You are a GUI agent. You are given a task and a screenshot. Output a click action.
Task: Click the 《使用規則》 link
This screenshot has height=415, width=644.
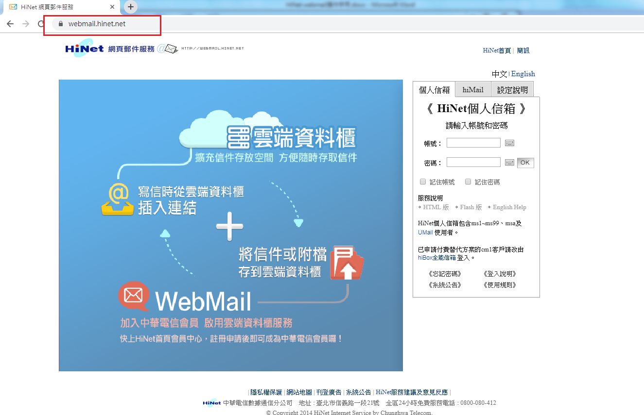tap(500, 285)
